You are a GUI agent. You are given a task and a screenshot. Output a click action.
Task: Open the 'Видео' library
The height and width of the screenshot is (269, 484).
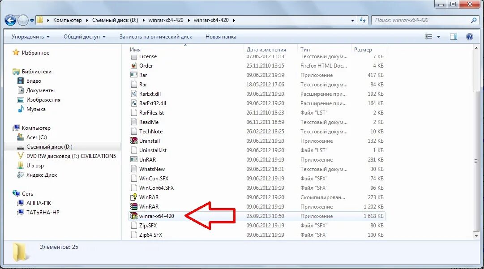point(34,81)
